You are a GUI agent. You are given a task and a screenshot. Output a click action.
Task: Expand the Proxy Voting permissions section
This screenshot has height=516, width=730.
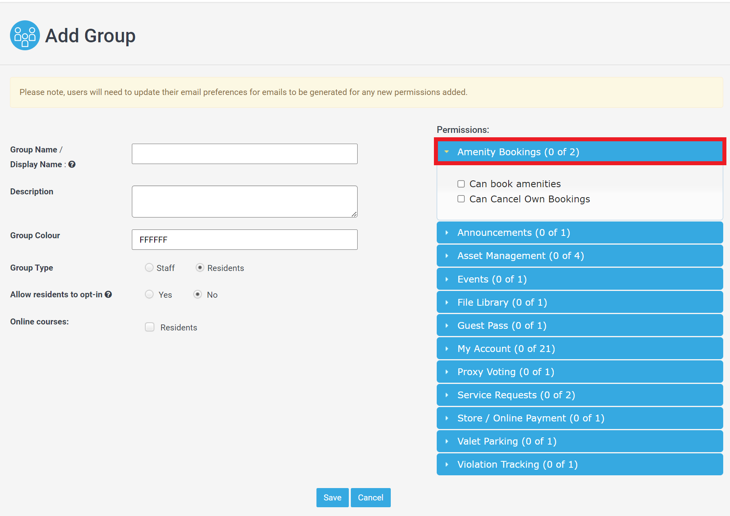[505, 372]
